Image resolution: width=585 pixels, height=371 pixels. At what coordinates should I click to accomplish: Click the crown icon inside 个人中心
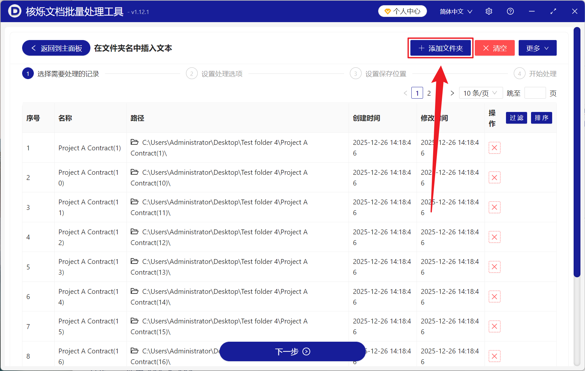387,11
